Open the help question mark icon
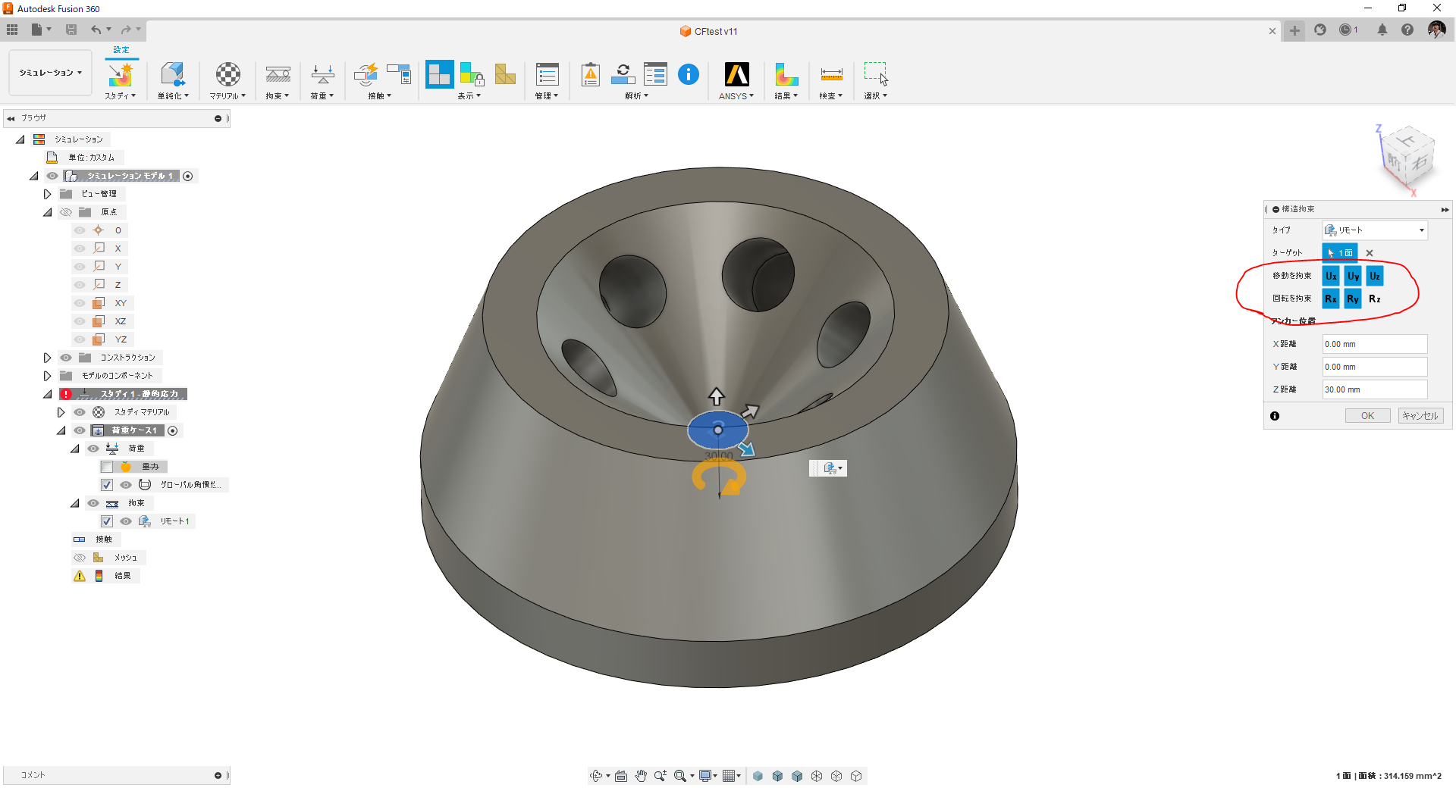 point(1407,30)
